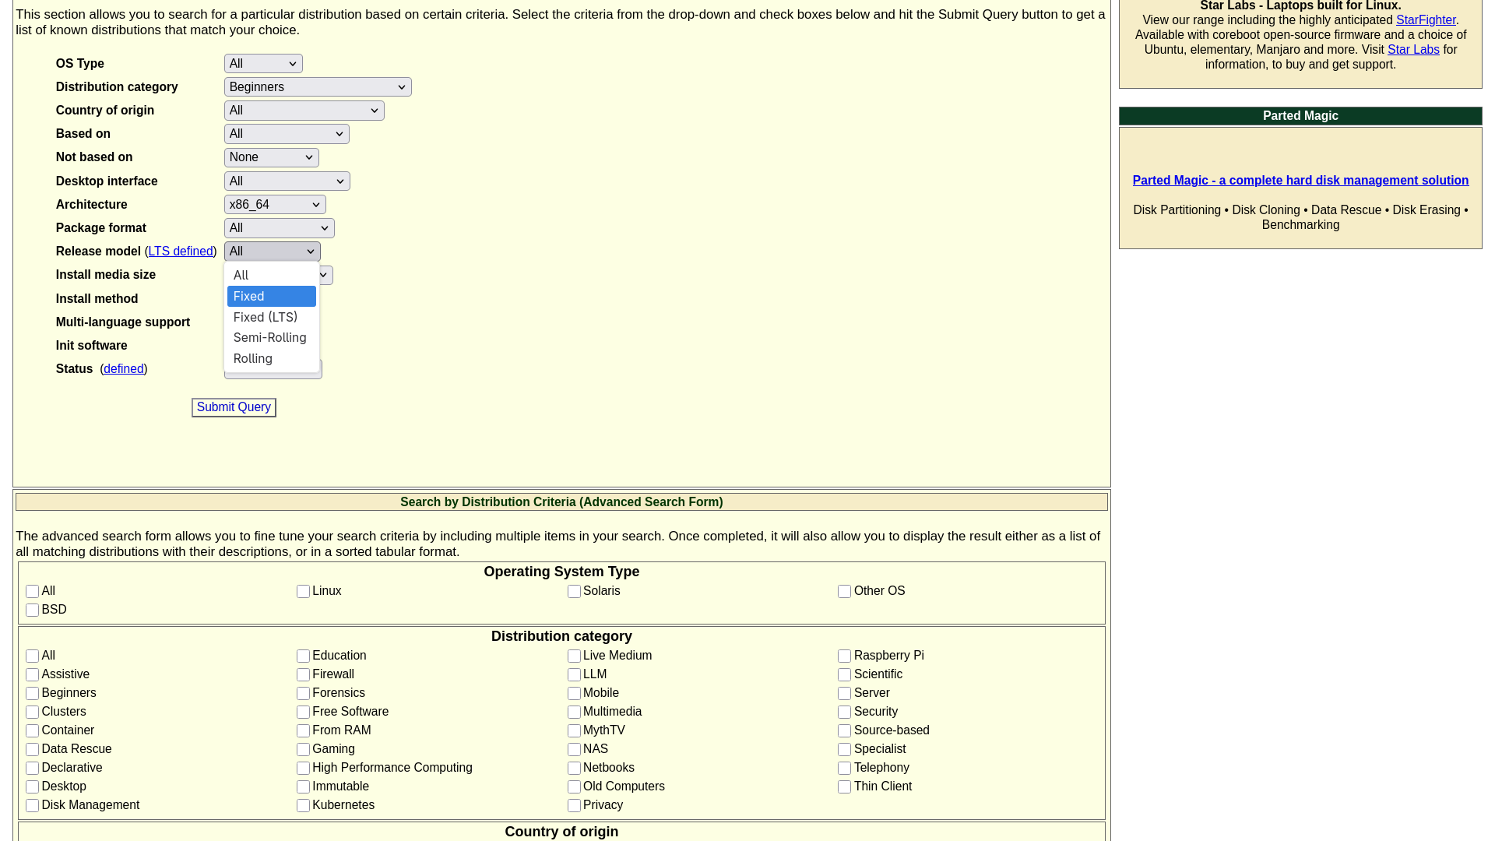The image size is (1495, 841).
Task: Open the Distribution category dropdown
Action: [317, 86]
